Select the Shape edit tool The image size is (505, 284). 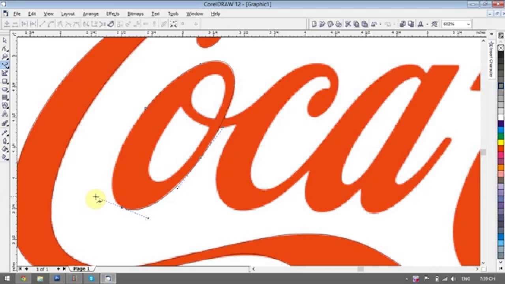coord(5,49)
